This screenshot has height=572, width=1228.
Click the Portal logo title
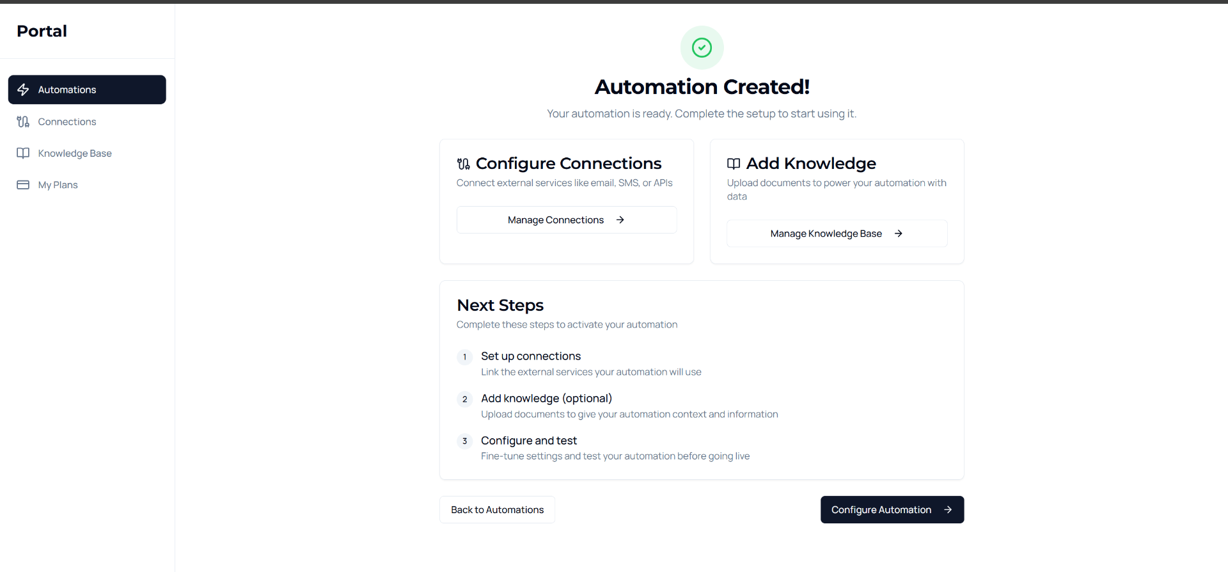click(x=42, y=31)
